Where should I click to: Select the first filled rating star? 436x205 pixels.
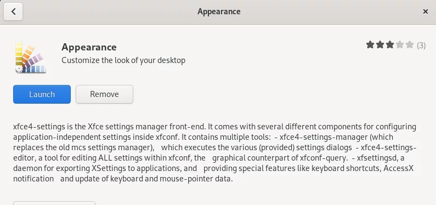370,45
